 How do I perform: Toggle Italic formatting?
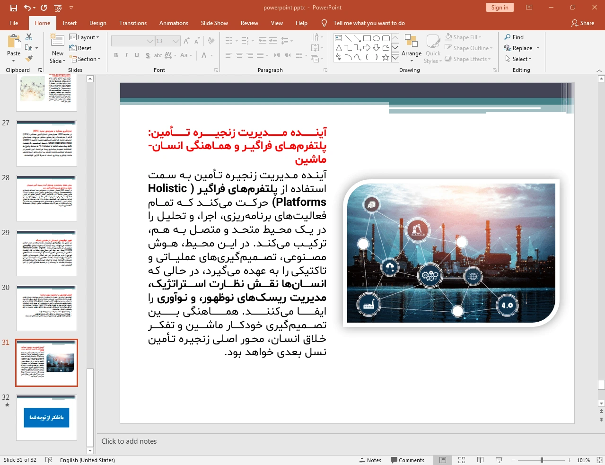pyautogui.click(x=126, y=55)
